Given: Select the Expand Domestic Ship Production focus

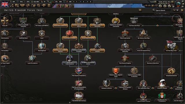Looking at the screenshot, I should (134, 73).
